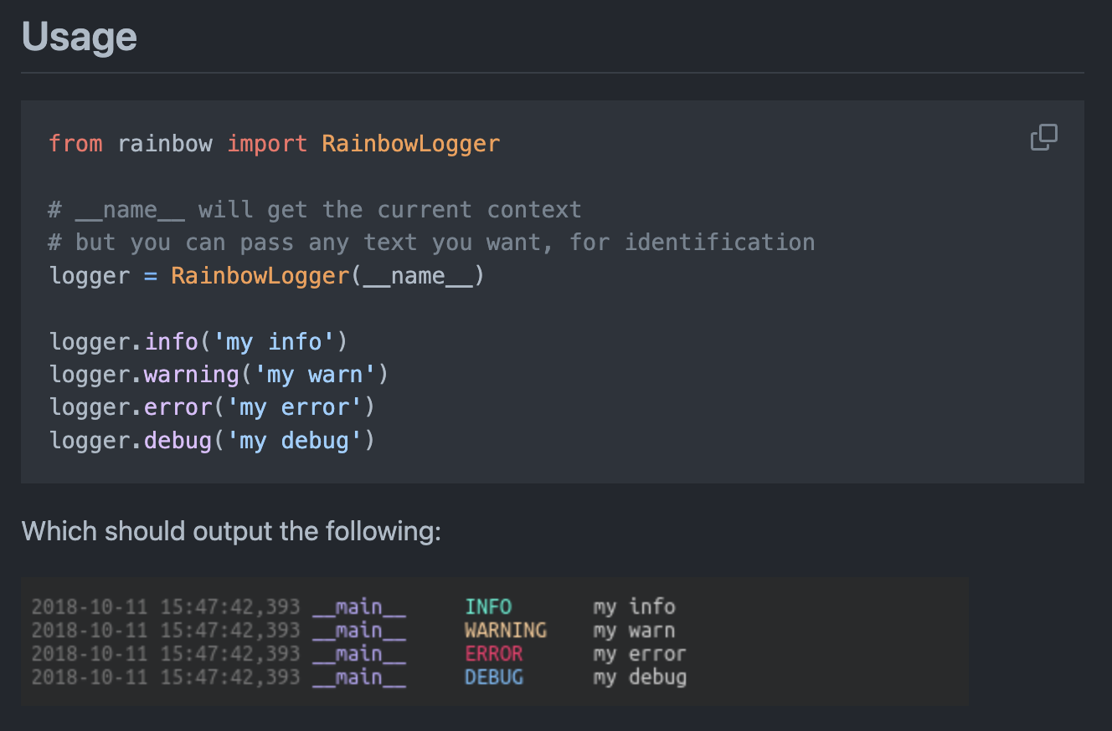Click 'logger = RainbowLogger(__name__)' line

click(x=267, y=275)
